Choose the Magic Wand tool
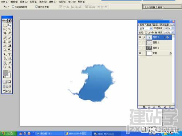Image resolution: width=182 pixels, height=136 pixels. click(x=9, y=29)
